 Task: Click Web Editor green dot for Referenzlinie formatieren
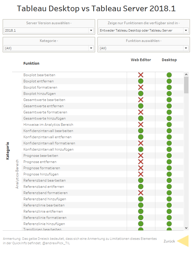coord(141,218)
